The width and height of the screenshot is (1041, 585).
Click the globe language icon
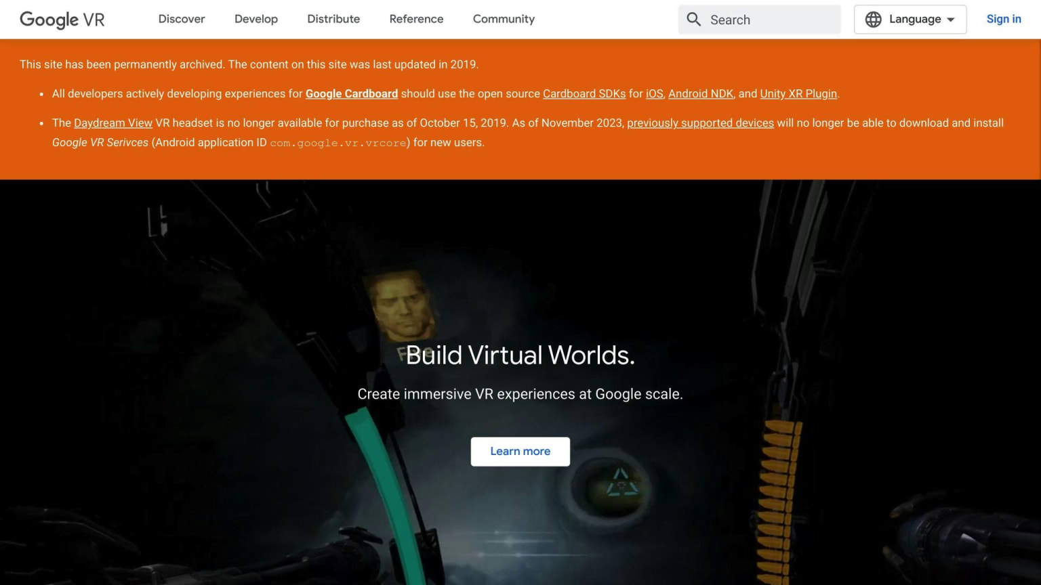(874, 20)
